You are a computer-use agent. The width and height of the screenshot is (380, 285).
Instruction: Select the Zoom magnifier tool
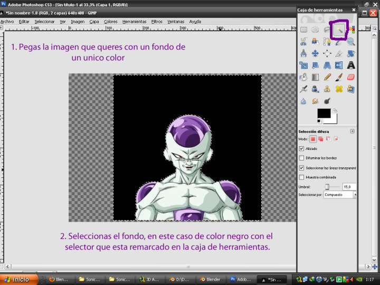(350, 42)
